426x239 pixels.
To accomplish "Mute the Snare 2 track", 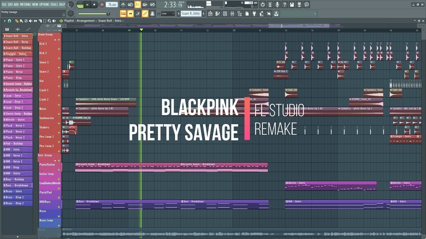I will click(59, 77).
